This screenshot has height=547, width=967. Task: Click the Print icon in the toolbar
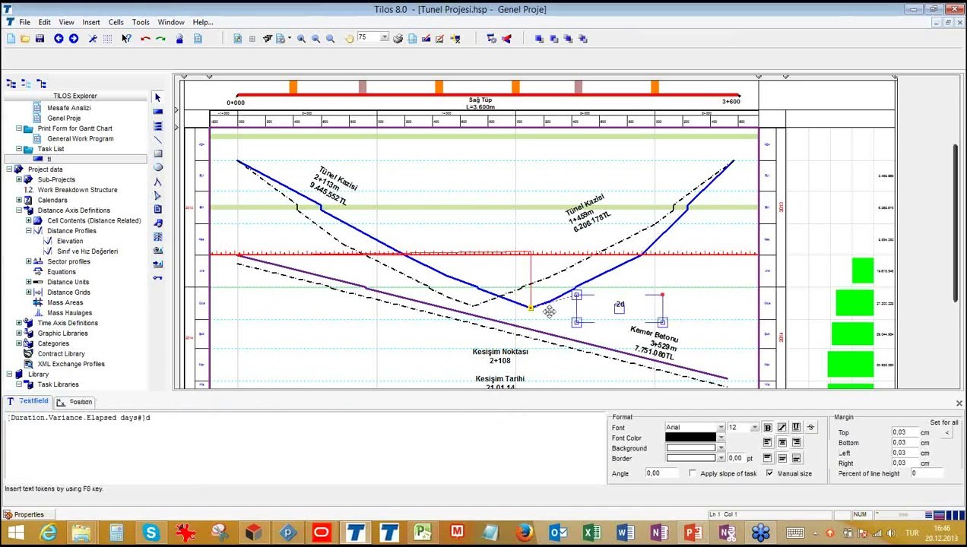pyautogui.click(x=398, y=39)
